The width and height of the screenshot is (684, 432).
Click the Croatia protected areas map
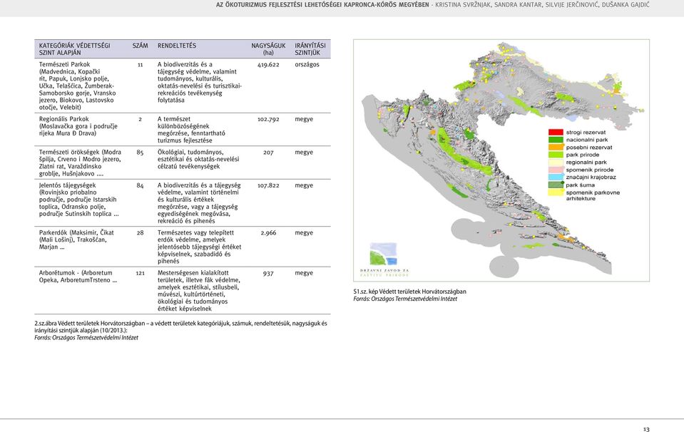click(x=501, y=160)
